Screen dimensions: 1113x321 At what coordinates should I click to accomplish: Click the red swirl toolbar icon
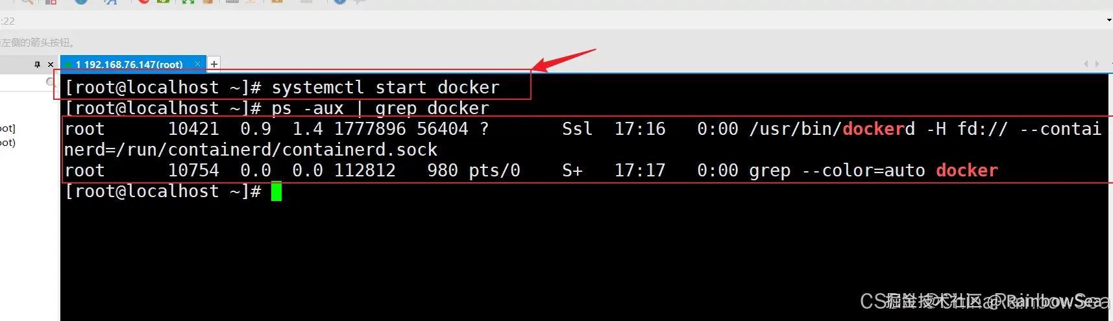[x=144, y=2]
